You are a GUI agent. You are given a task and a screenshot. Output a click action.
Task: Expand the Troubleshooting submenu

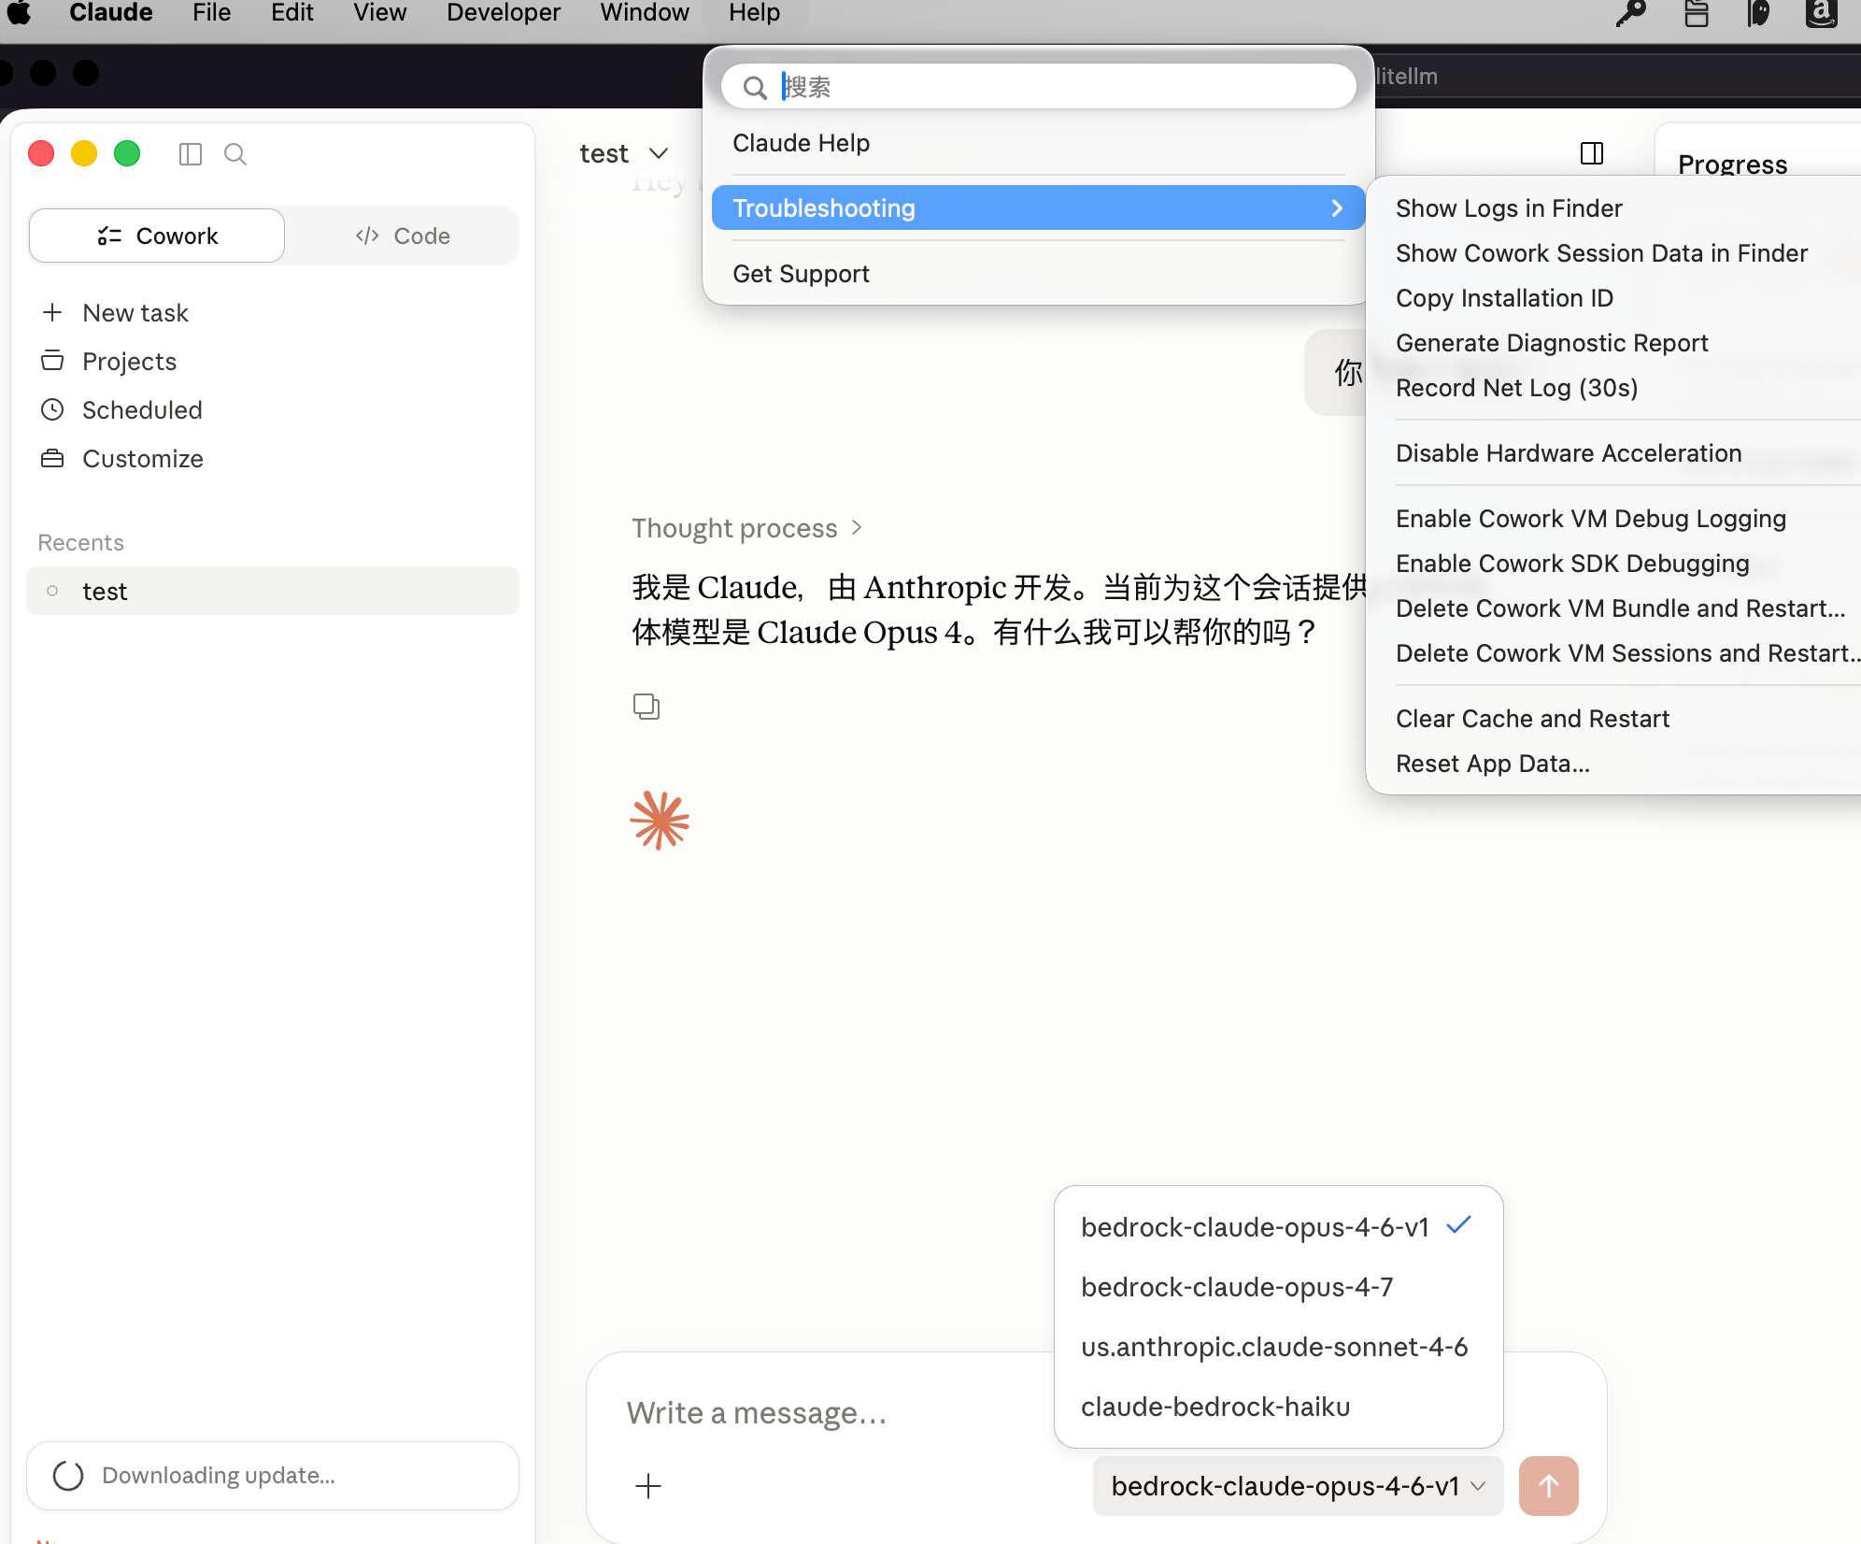click(1038, 207)
